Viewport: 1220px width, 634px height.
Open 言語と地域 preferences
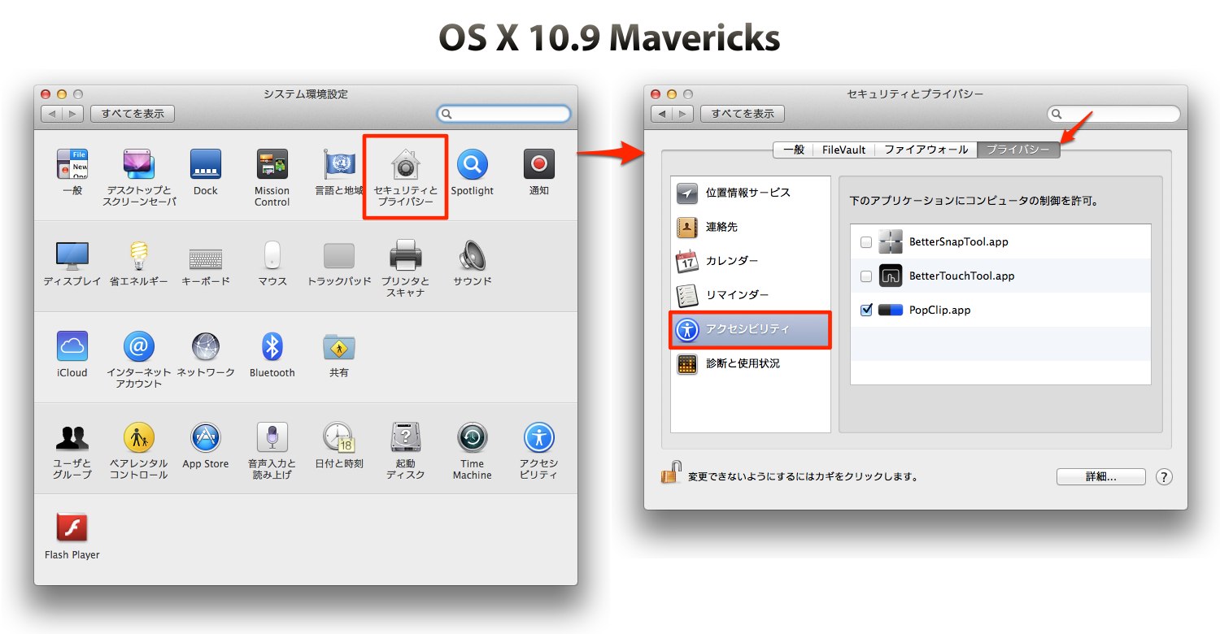[339, 165]
